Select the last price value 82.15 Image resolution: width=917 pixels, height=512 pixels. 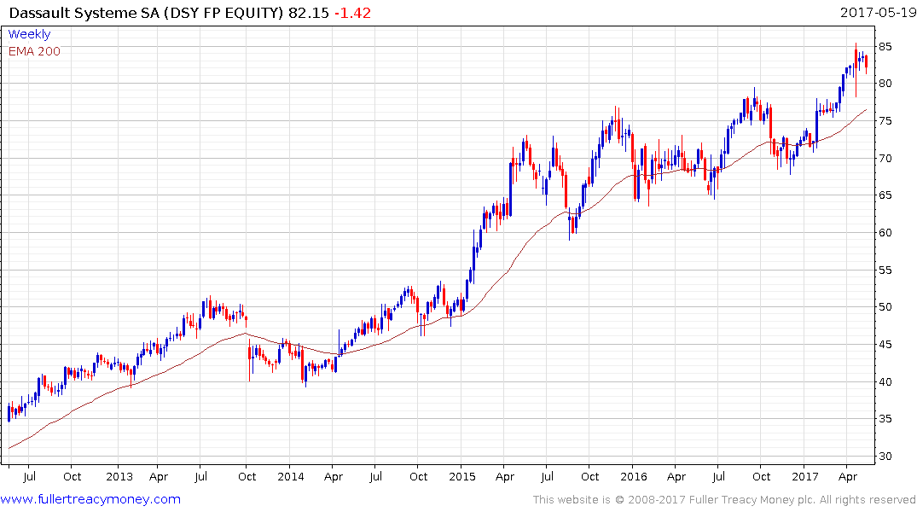(309, 13)
